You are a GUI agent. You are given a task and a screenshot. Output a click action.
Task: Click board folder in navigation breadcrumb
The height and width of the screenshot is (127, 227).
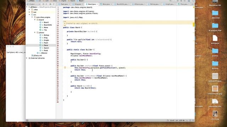tap(72, 1)
